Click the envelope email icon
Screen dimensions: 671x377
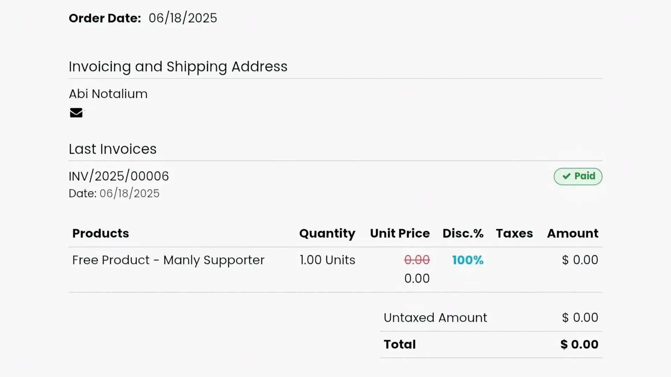pyautogui.click(x=76, y=113)
